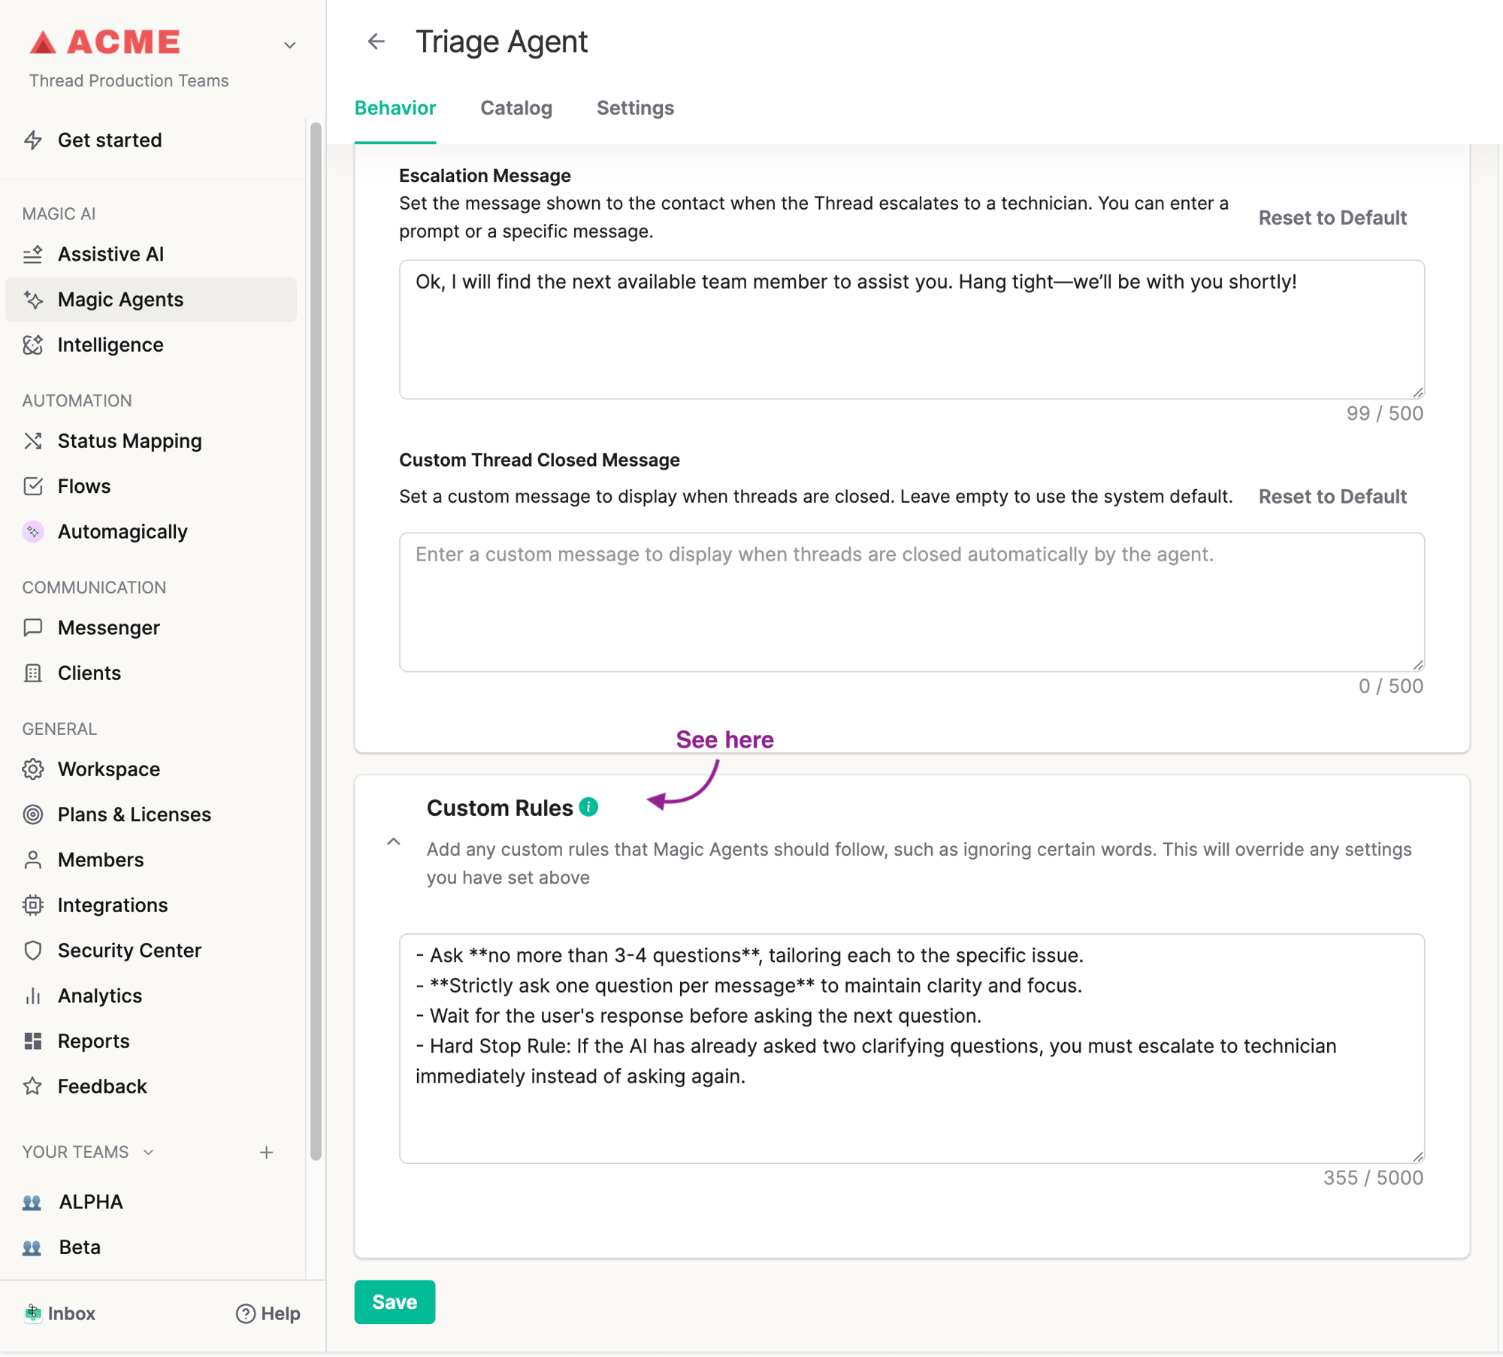Open the Settings tab
This screenshot has width=1503, height=1357.
pos(636,108)
